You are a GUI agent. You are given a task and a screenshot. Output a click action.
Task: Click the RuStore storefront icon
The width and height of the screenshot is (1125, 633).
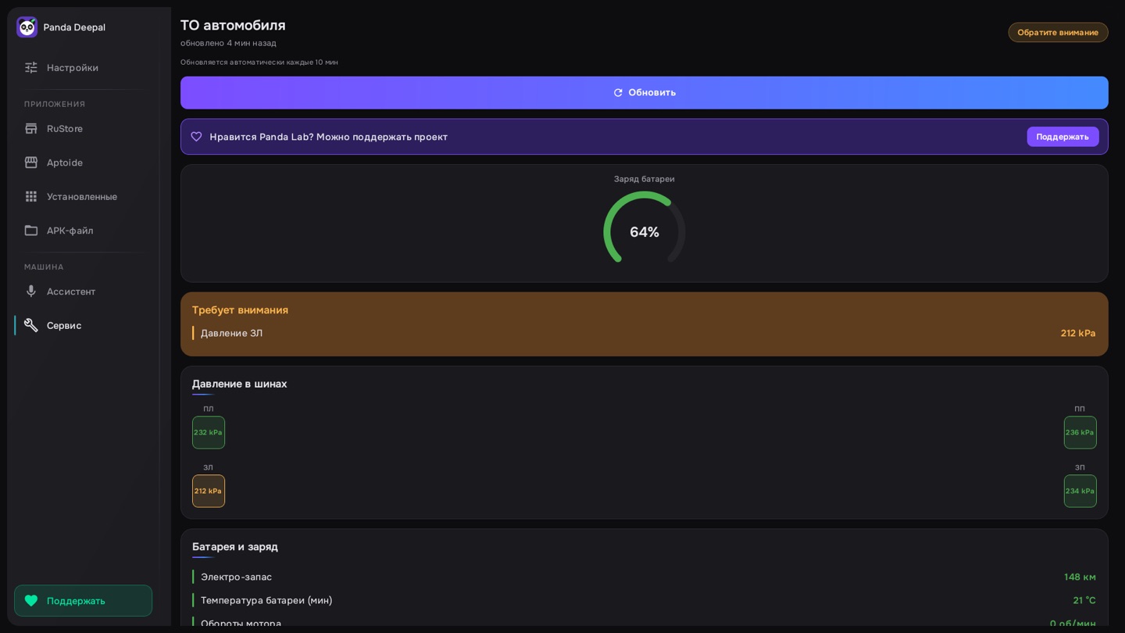(31, 129)
